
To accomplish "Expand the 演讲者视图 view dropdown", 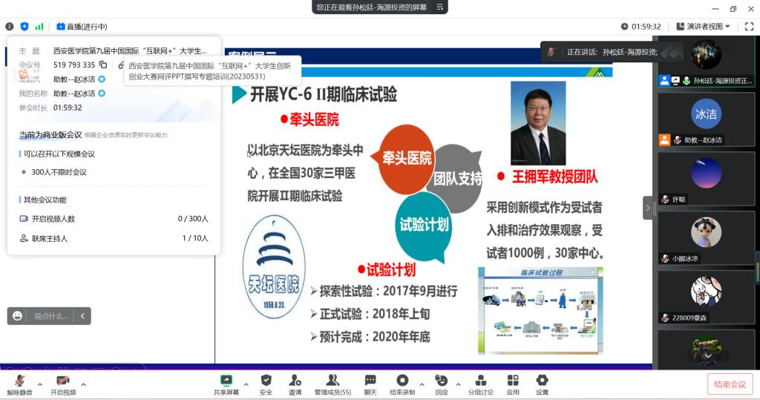I will 709,27.
